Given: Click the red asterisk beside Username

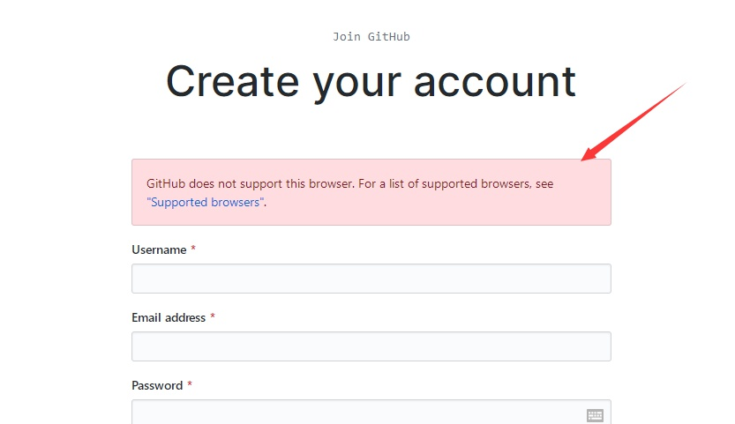Looking at the screenshot, I should click(193, 249).
